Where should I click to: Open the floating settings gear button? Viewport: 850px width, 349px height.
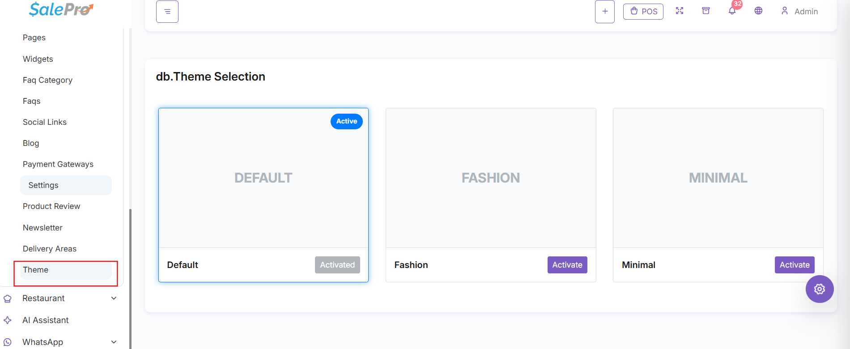click(820, 289)
